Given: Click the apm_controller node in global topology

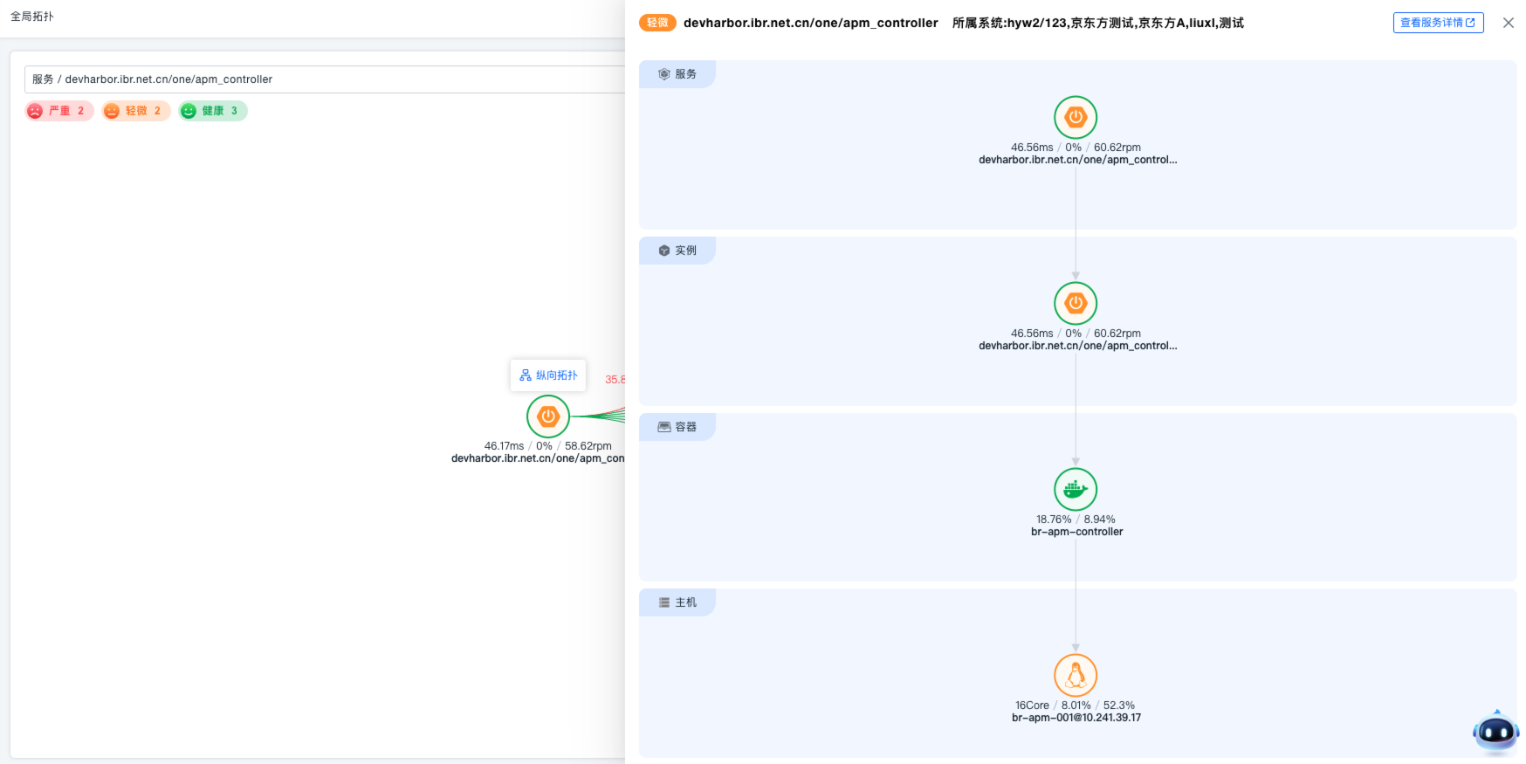Looking at the screenshot, I should coord(548,416).
